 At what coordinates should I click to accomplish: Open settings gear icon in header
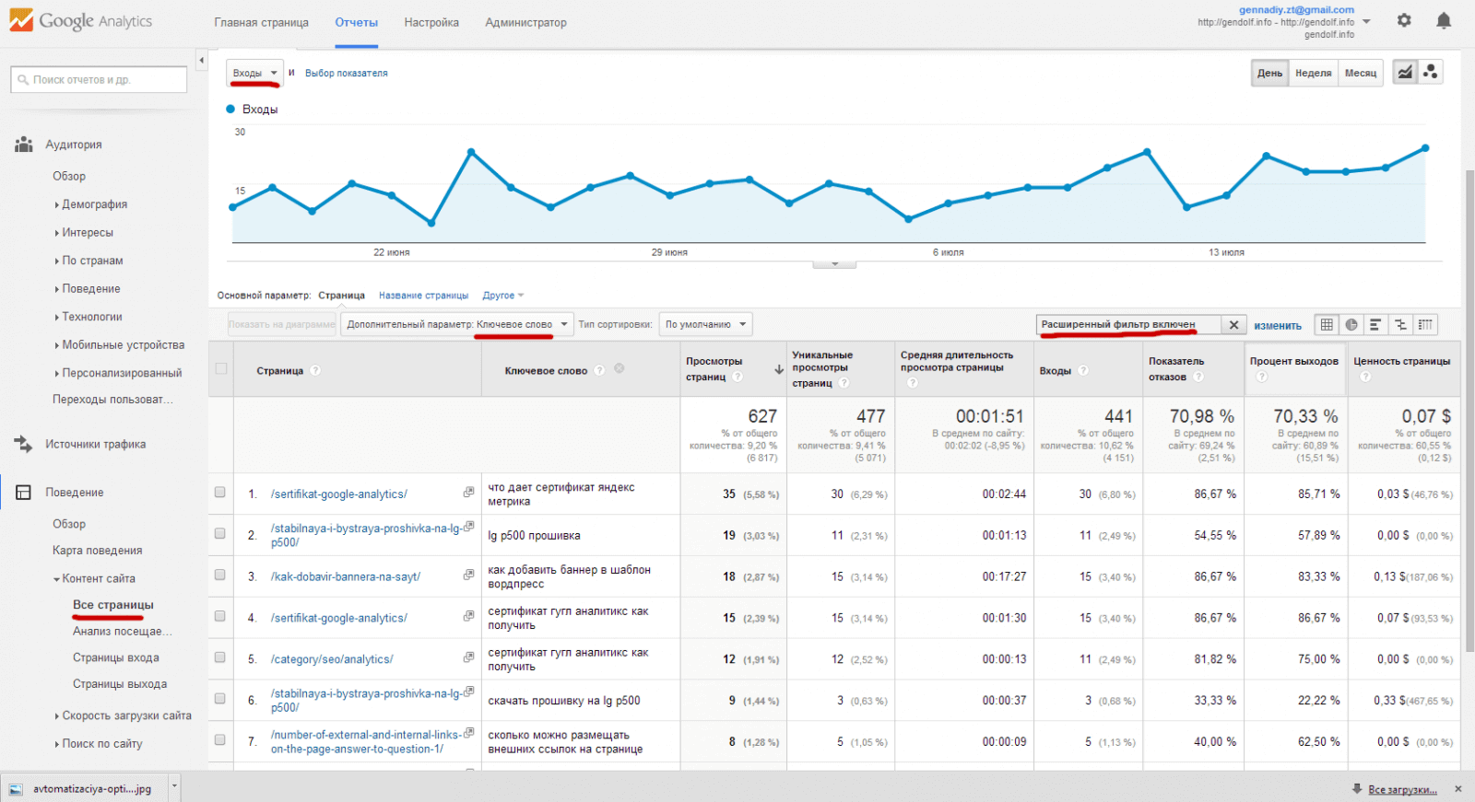pyautogui.click(x=1404, y=20)
